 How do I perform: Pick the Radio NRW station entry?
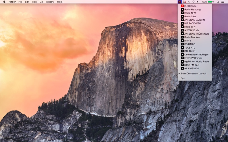tap(190, 13)
